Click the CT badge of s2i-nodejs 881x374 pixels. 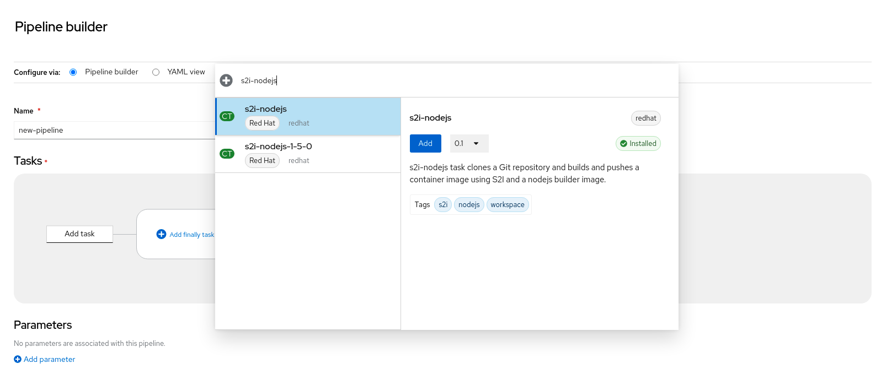[227, 116]
